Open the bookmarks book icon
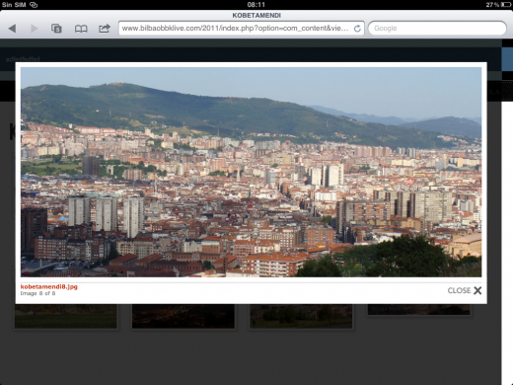 coord(81,29)
